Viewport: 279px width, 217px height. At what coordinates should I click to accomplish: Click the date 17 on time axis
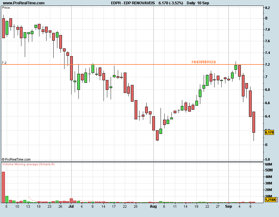(114, 206)
